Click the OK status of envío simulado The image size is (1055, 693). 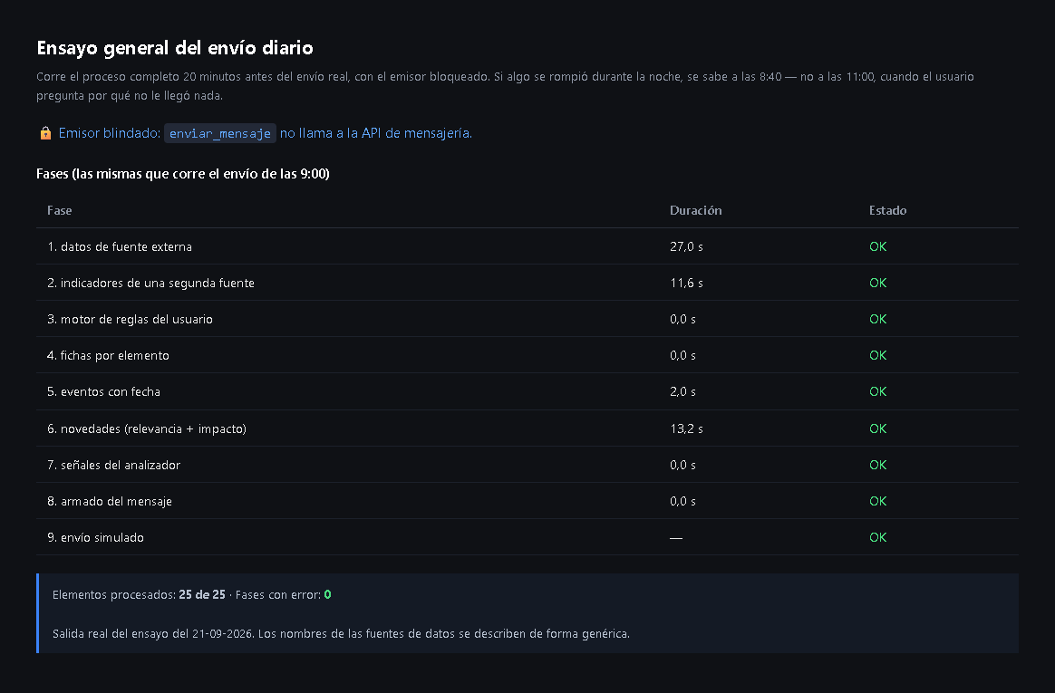tap(877, 538)
